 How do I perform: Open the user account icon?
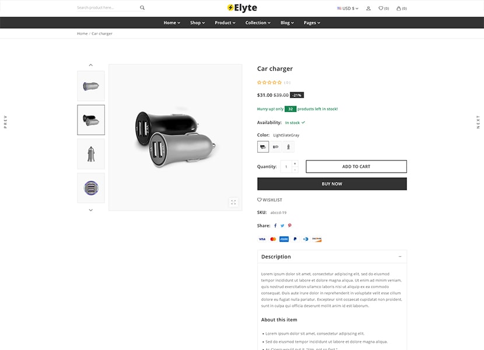point(369,8)
